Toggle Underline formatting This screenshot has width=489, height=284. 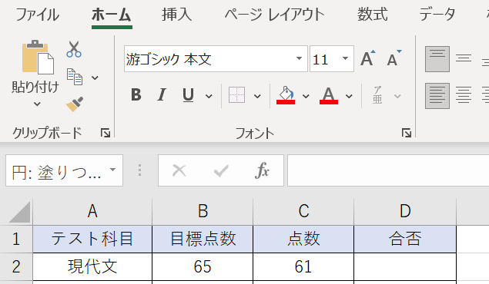pyautogui.click(x=188, y=95)
